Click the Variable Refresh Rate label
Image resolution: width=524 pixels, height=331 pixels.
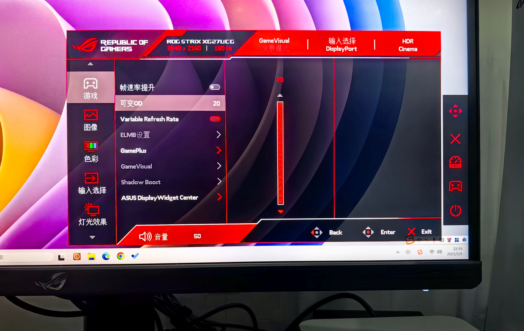[x=149, y=119]
